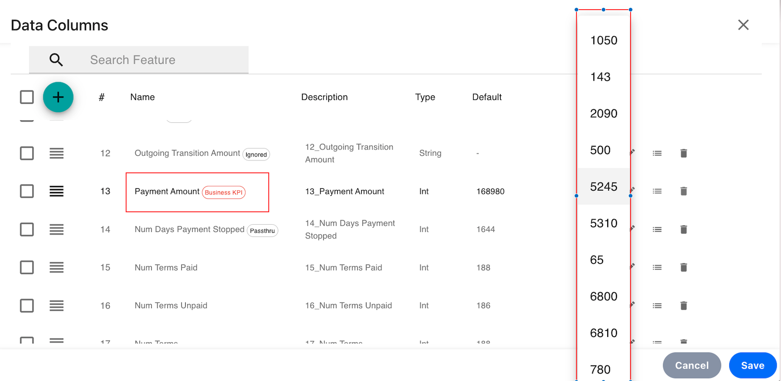Delete the Outgoing Transition Amount column
Image resolution: width=781 pixels, height=381 pixels.
point(683,153)
